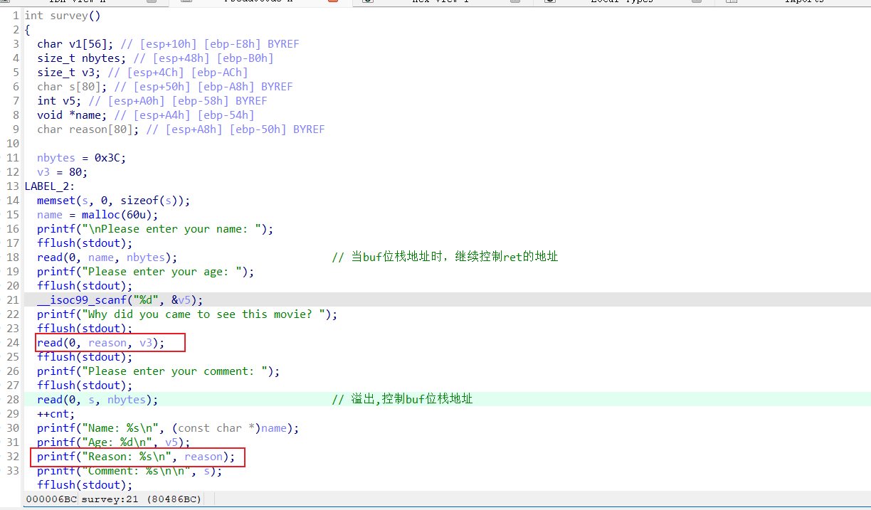Image resolution: width=871 pixels, height=510 pixels.
Task: Click the memset(s, 0, sizeof(s)) call
Action: pyautogui.click(x=114, y=201)
